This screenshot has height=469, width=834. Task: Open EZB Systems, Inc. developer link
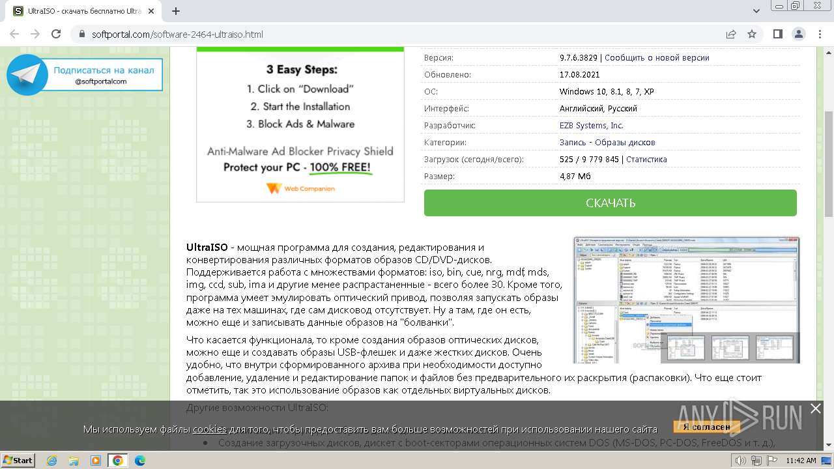591,125
